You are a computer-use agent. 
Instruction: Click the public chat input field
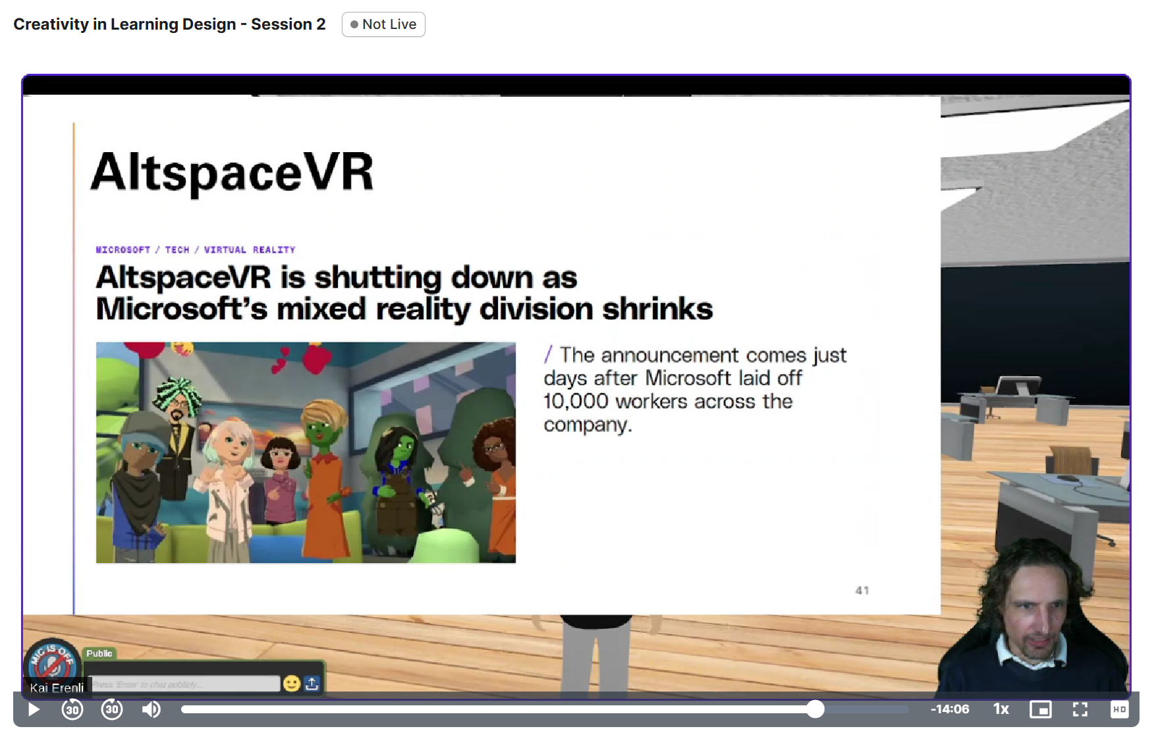coord(185,684)
